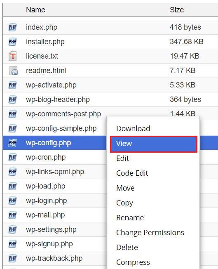Viewport: 218px width, 269px height.
Task: Select the index.php file name
Action: tap(42, 27)
